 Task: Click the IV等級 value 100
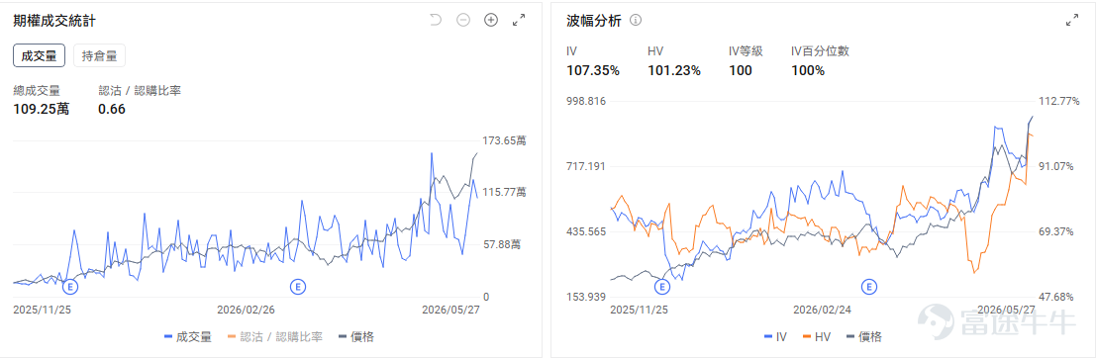coord(741,70)
